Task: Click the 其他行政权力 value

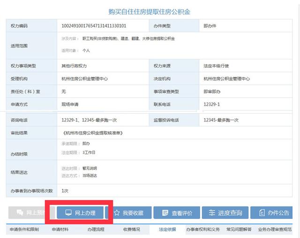Action: [x=74, y=66]
